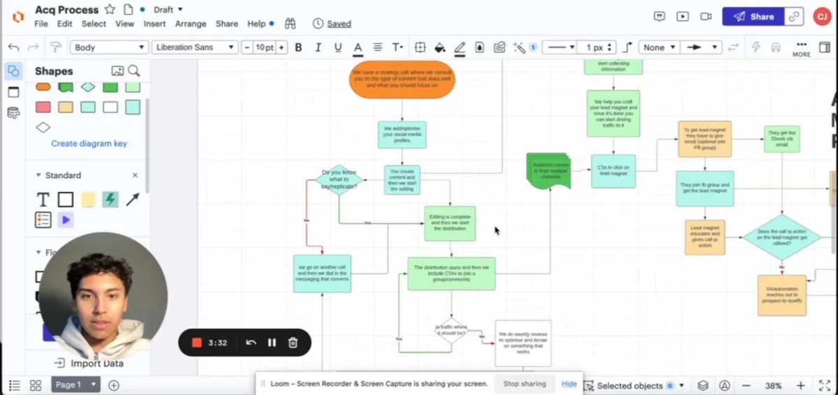This screenshot has height=395, width=838.
Task: Open the Data linking panel icon
Action: point(13,113)
